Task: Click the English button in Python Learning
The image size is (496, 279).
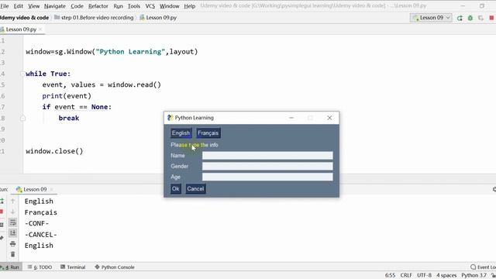Action: click(181, 133)
